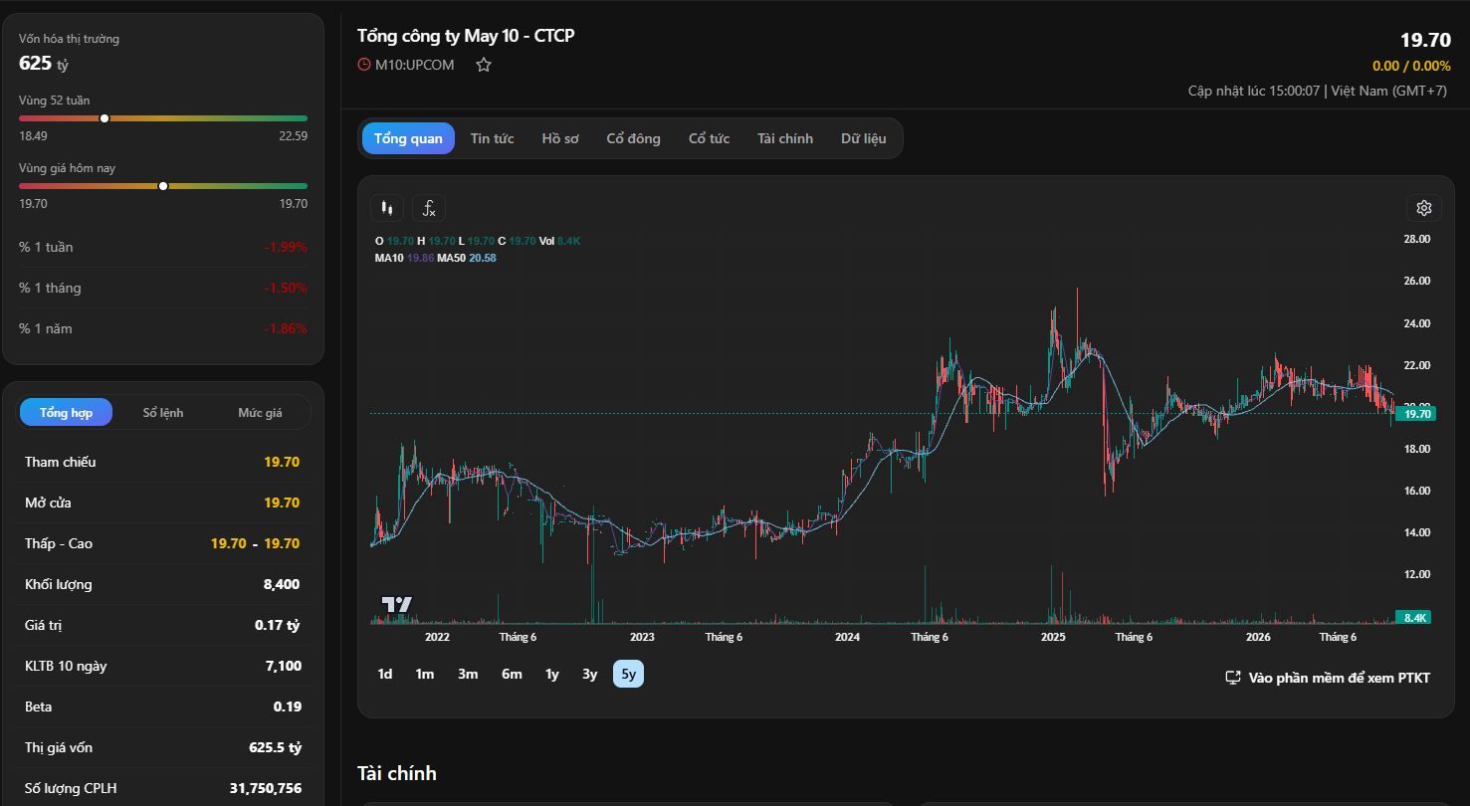Viewport: 1470px width, 806px height.
Task: Go to Tài chính tab
Action: 785,138
